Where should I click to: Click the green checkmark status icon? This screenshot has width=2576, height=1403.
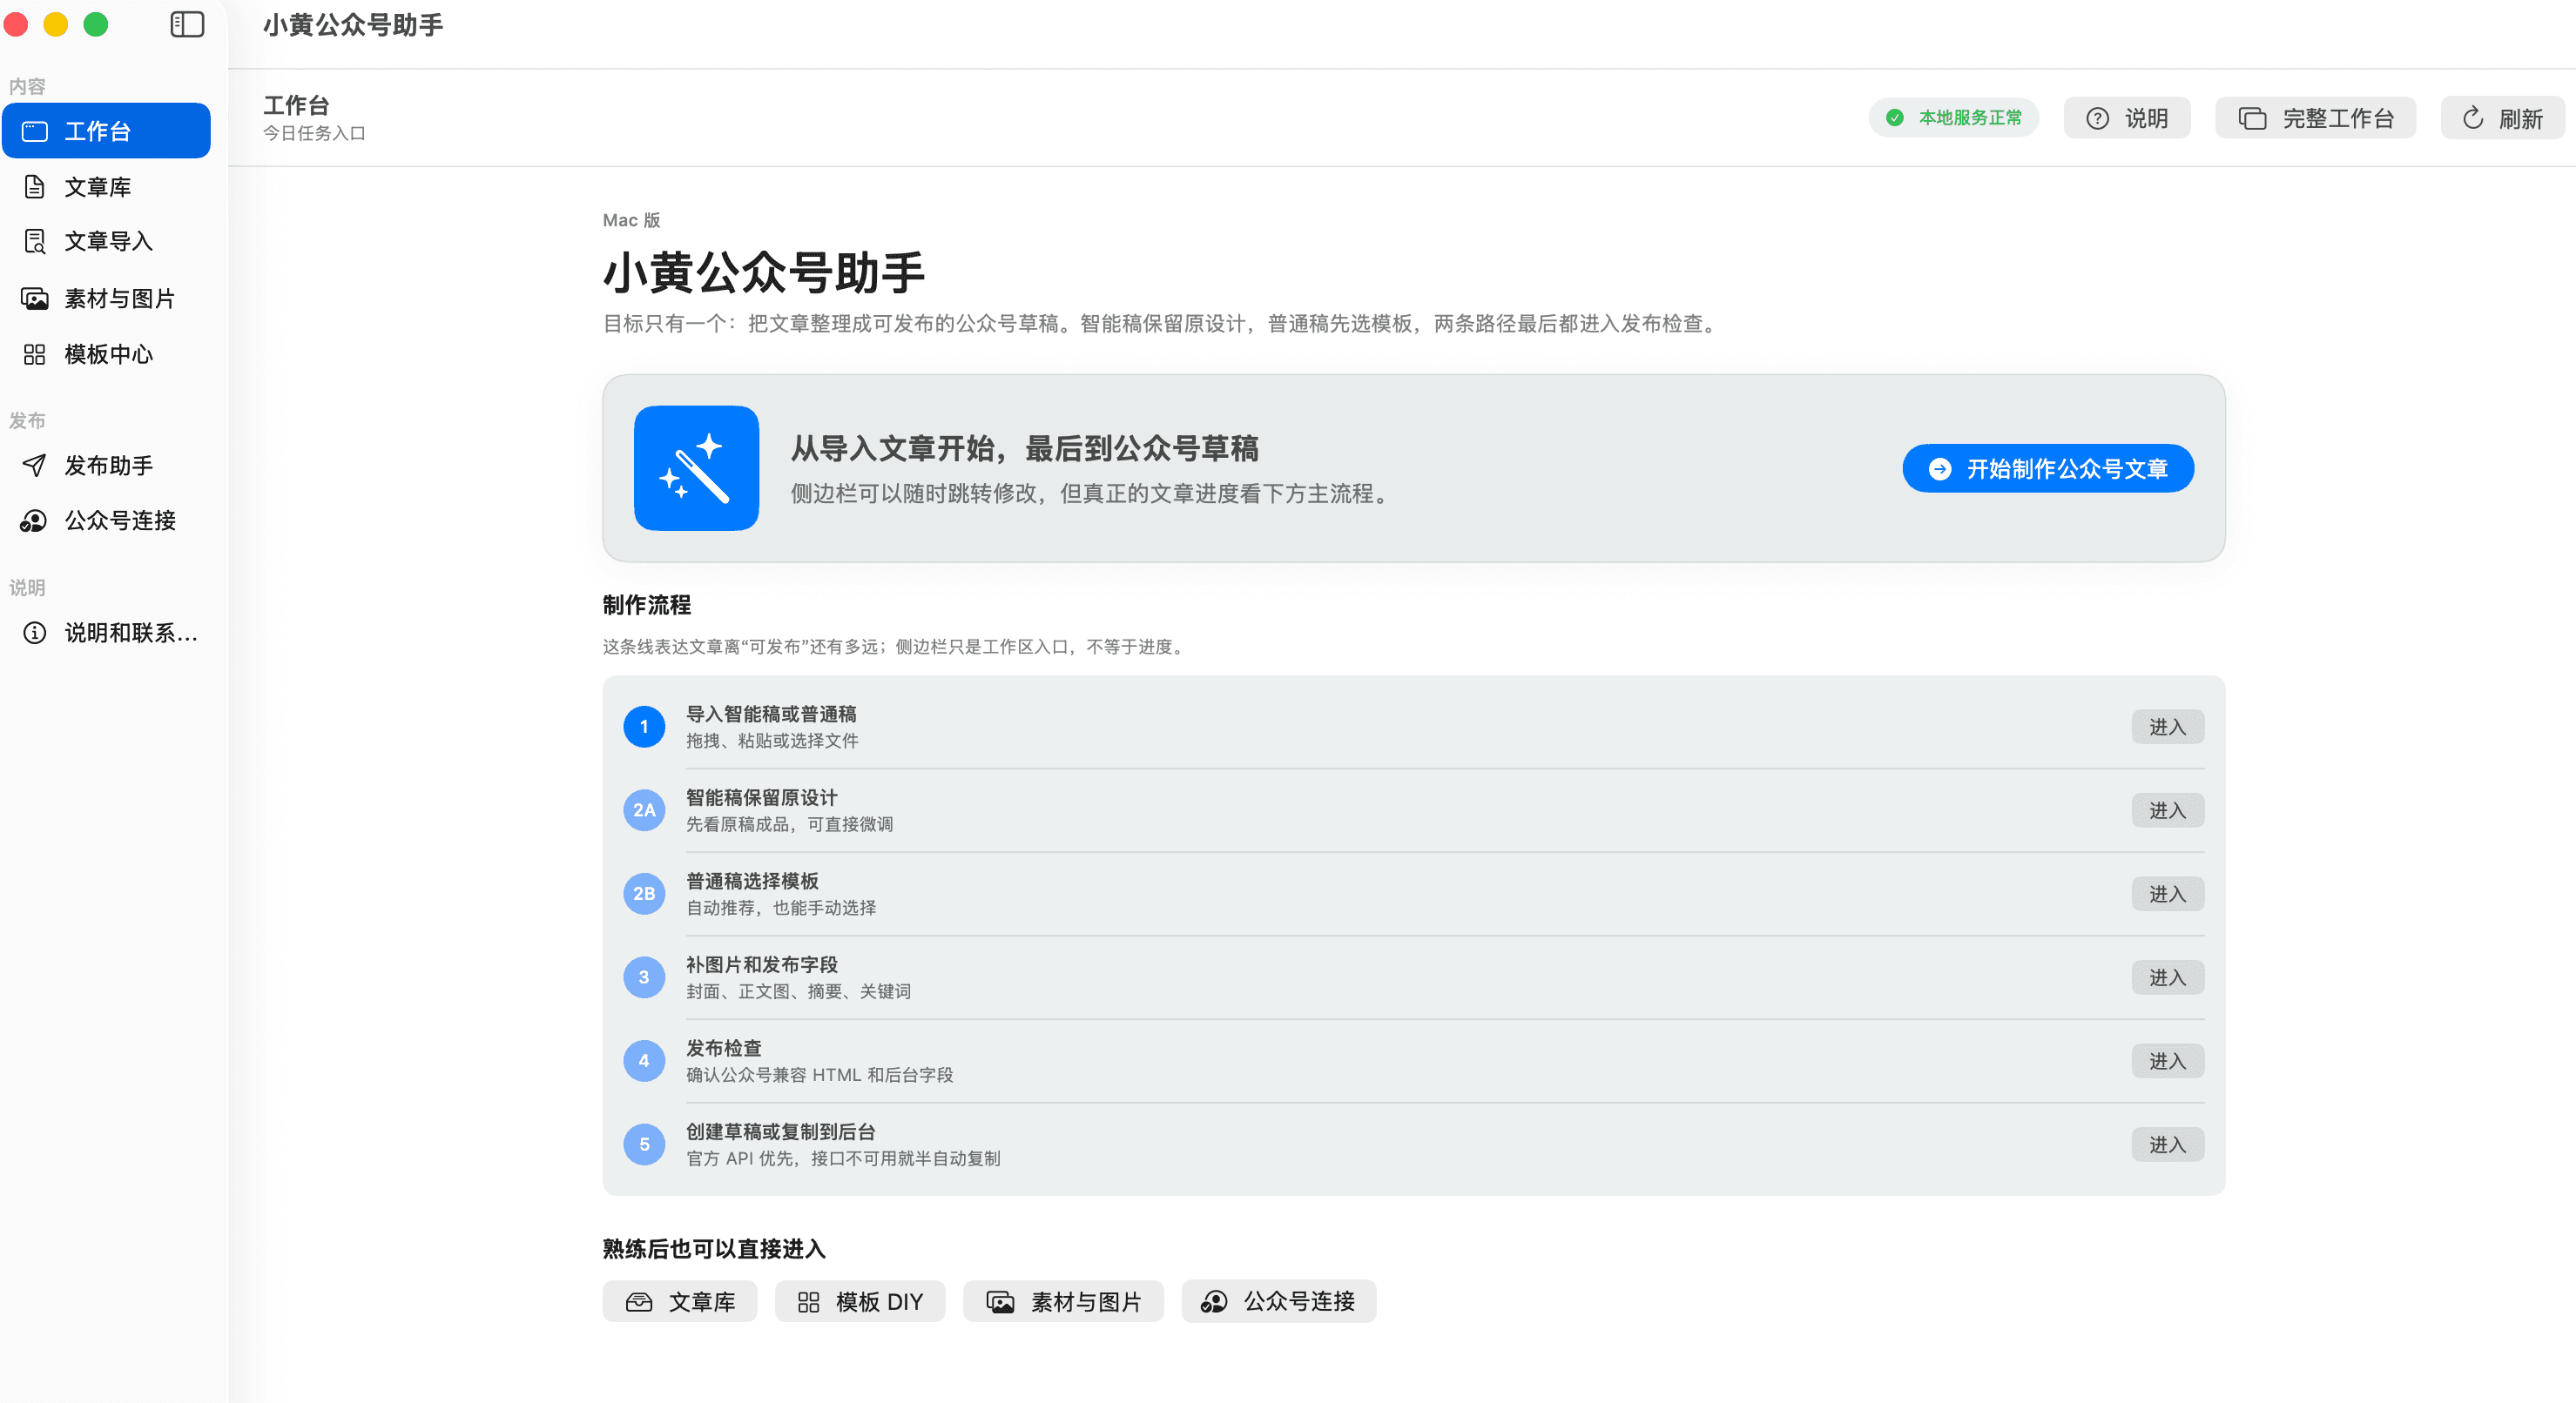click(1895, 117)
